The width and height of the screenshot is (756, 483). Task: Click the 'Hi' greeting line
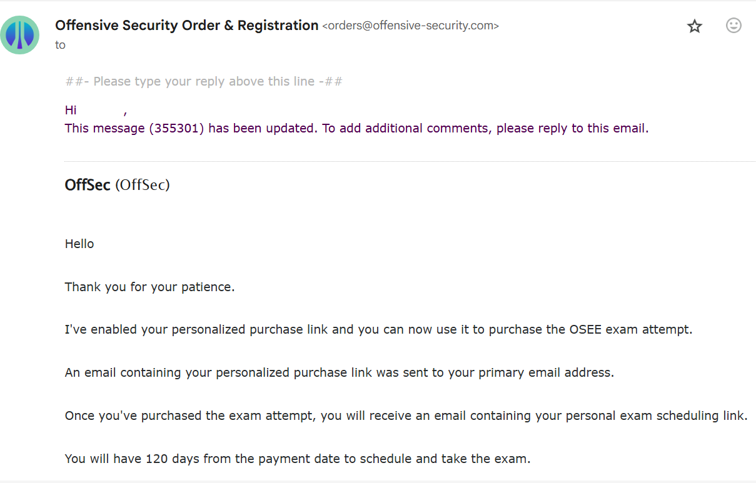click(96, 111)
